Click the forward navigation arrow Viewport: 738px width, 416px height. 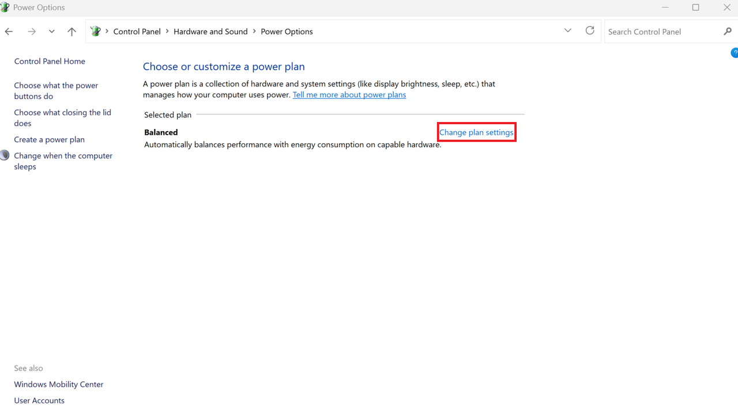32,31
